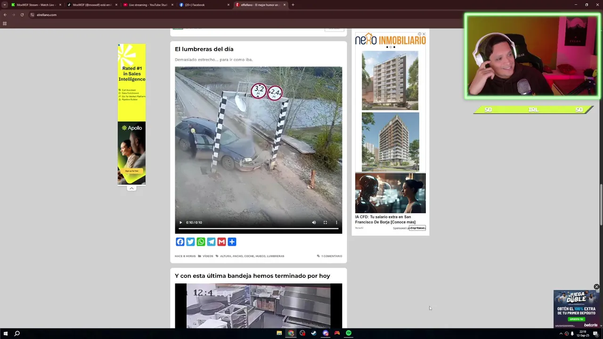603x339 pixels.
Task: Open the IA CFD salary ad link
Action: (x=385, y=219)
